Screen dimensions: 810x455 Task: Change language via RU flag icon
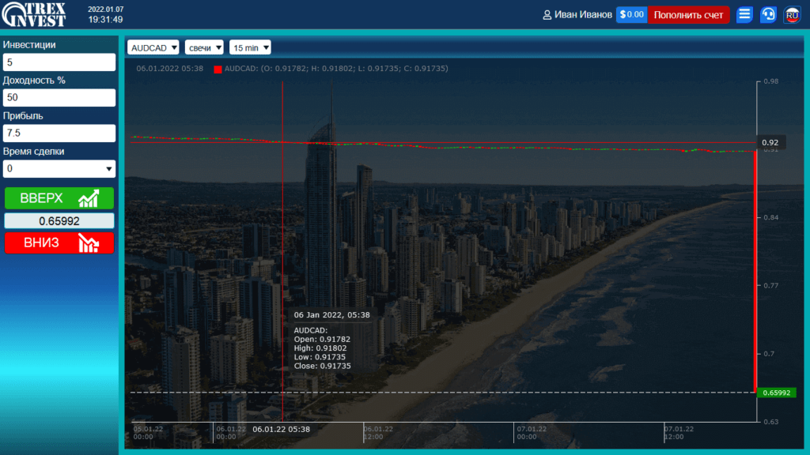(x=792, y=14)
